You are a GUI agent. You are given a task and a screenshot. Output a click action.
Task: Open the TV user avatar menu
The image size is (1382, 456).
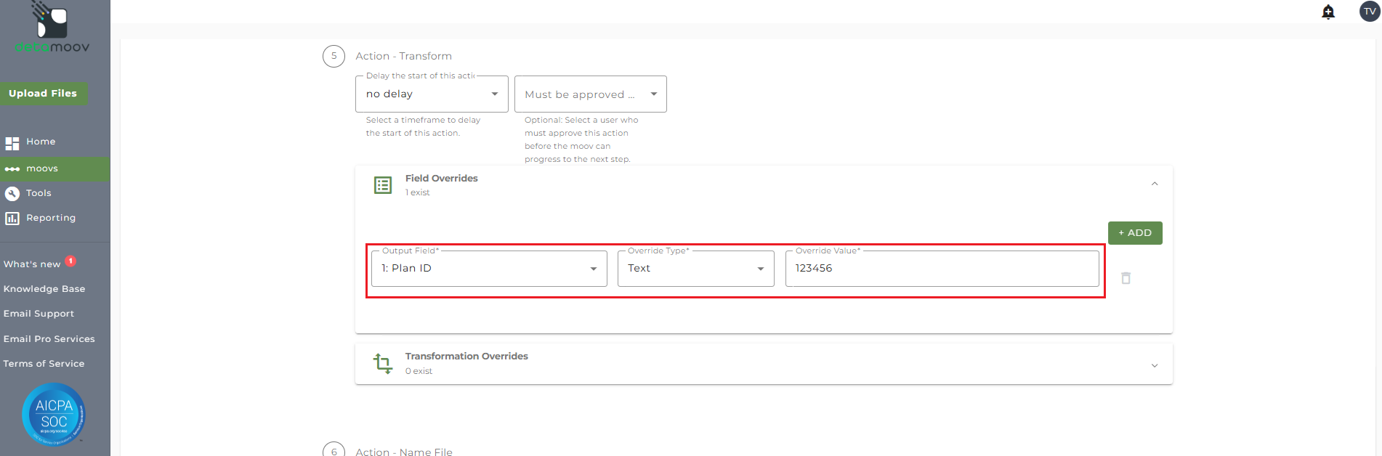click(x=1370, y=12)
